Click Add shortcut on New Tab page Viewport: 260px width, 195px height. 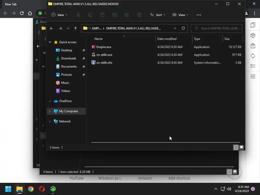[179, 178]
